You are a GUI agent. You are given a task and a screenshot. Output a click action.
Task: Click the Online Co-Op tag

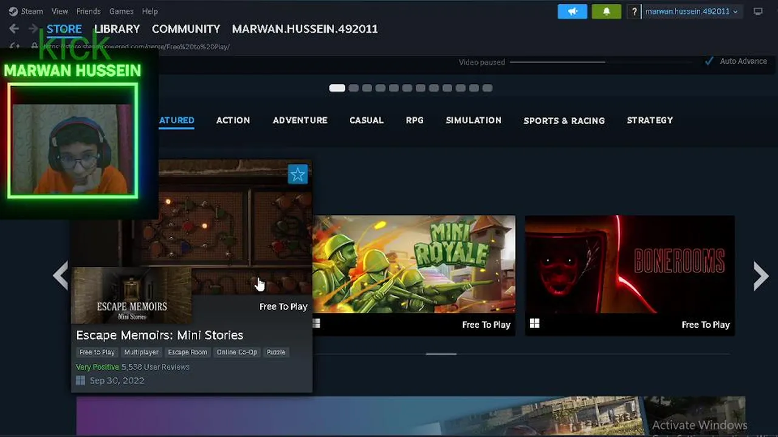tap(237, 352)
